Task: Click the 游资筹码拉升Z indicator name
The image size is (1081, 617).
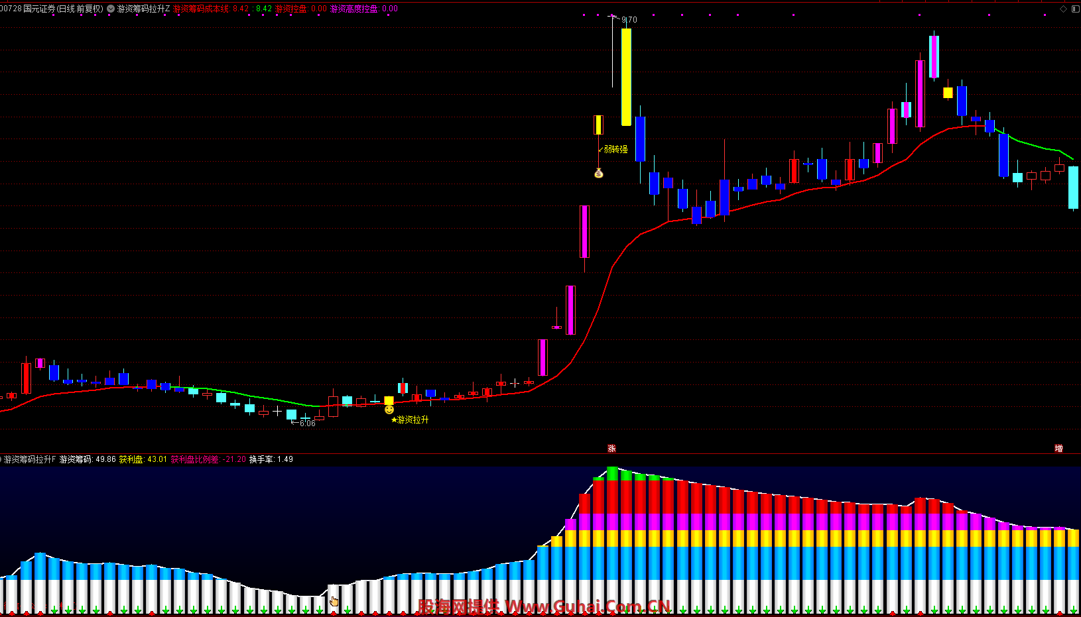Action: (143, 9)
